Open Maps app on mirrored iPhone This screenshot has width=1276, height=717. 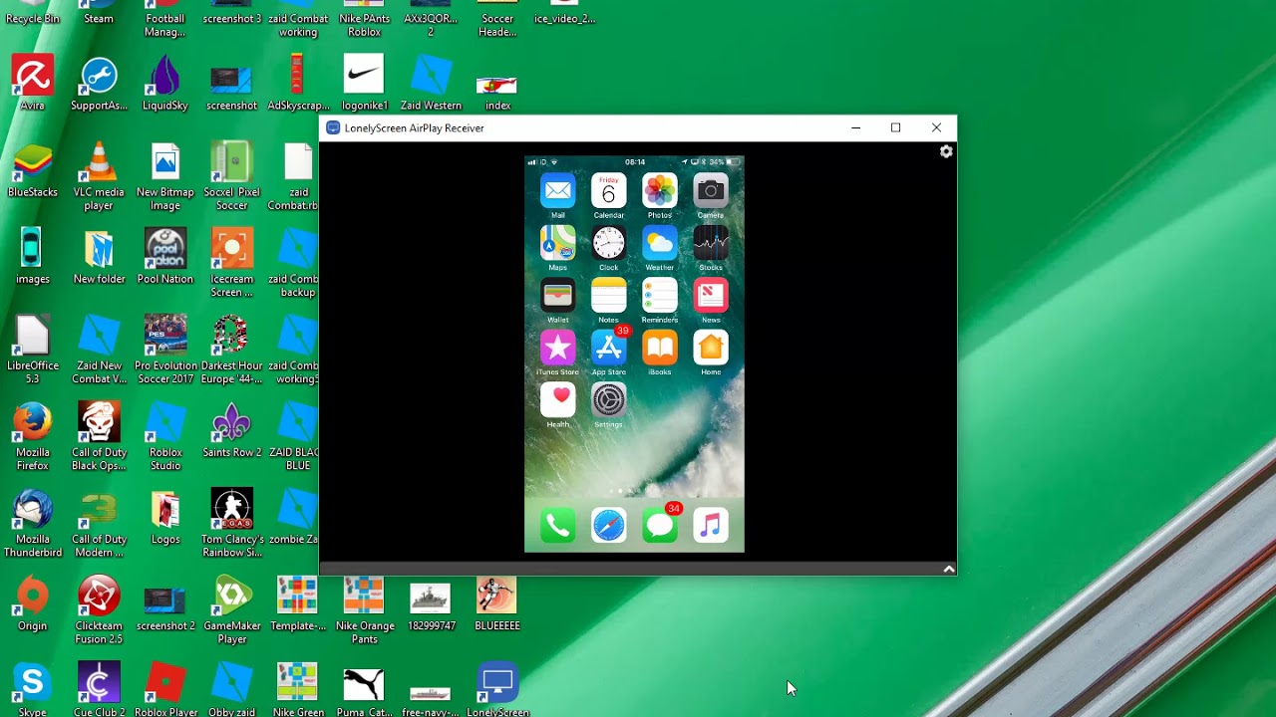(x=558, y=243)
